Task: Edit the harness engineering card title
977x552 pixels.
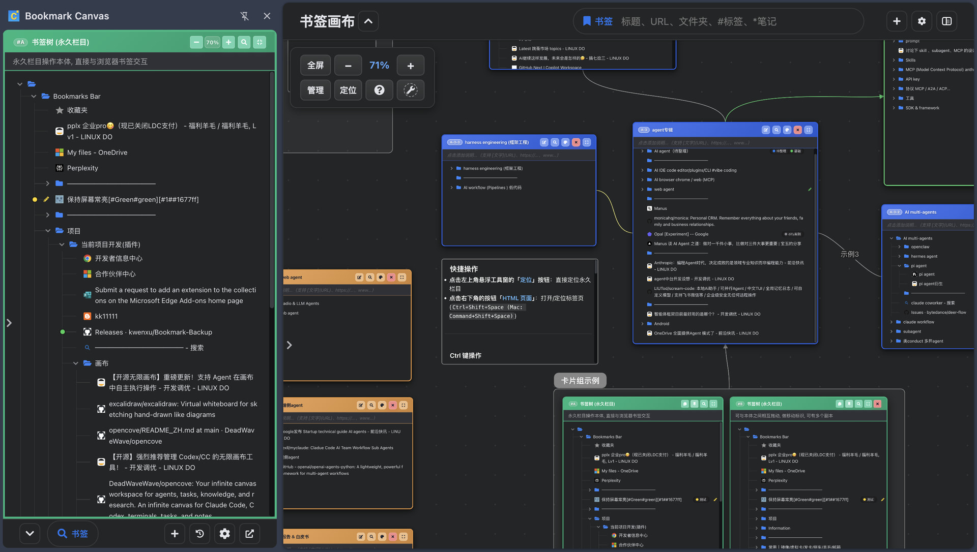Action: 544,142
